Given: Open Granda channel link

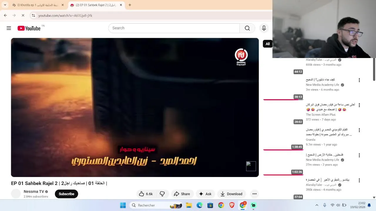Looking at the screenshot, I should pyautogui.click(x=310, y=139).
